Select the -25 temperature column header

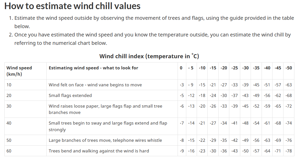tap(235, 68)
